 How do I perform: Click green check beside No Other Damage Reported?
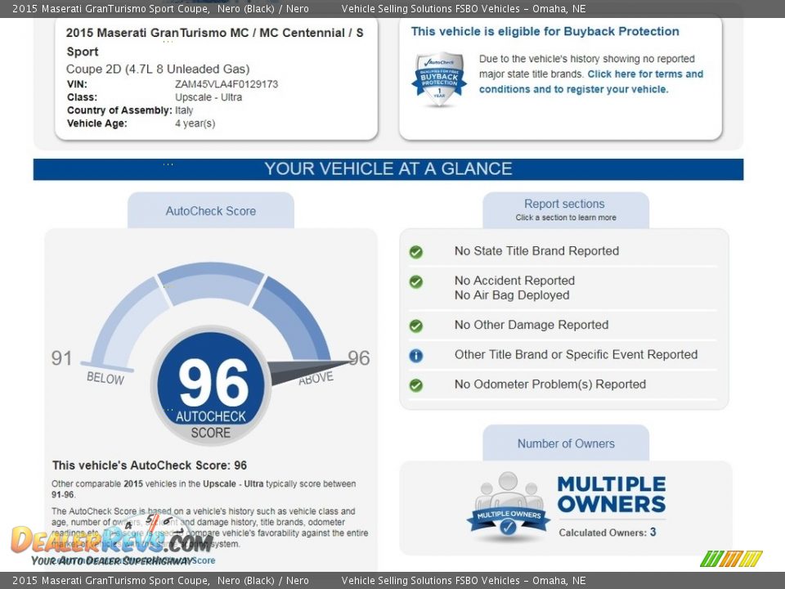click(416, 326)
